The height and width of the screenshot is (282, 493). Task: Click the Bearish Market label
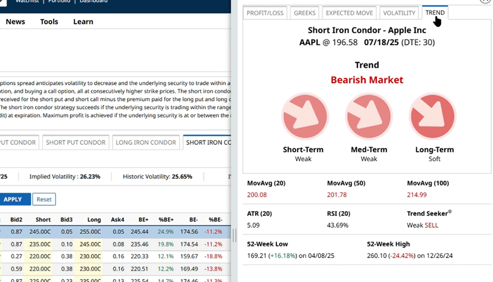point(367,80)
